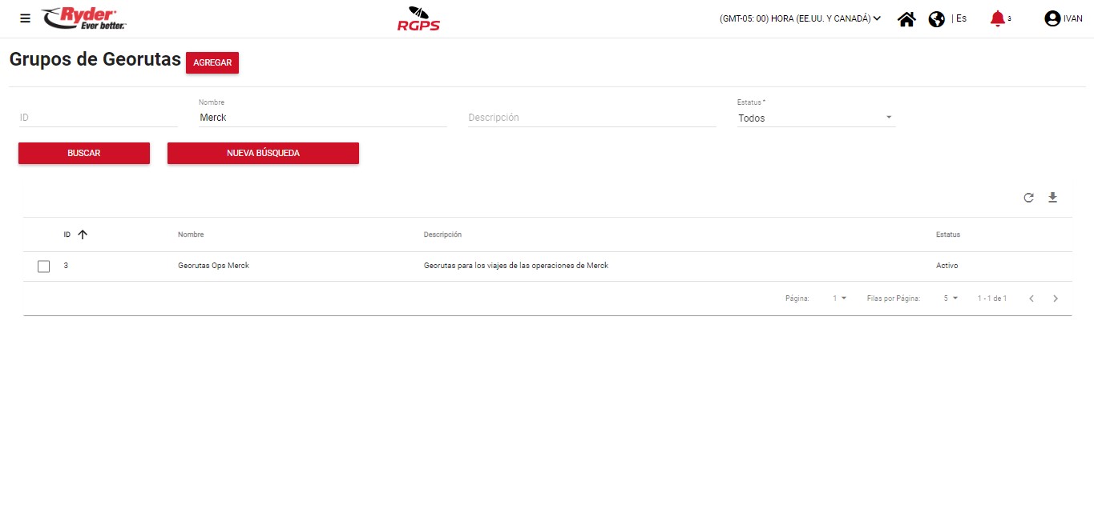Select the Georutas Ops Merck row checkbox
Image resolution: width=1094 pixels, height=525 pixels.
pyautogui.click(x=44, y=266)
